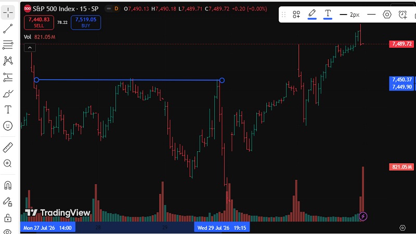
Task: Grab the floating toolbar drag handle
Action: (283, 15)
